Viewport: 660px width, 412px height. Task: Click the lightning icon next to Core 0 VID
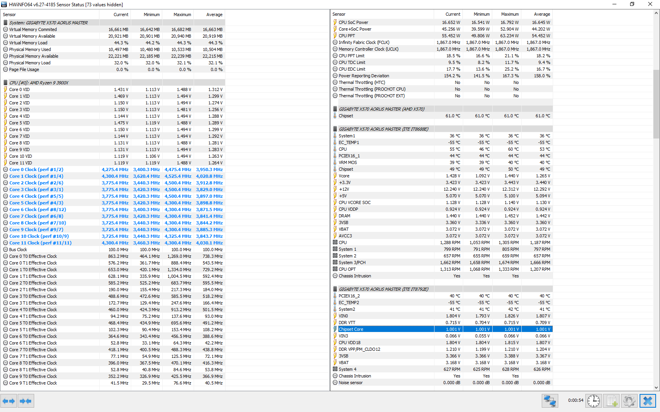tap(5, 89)
